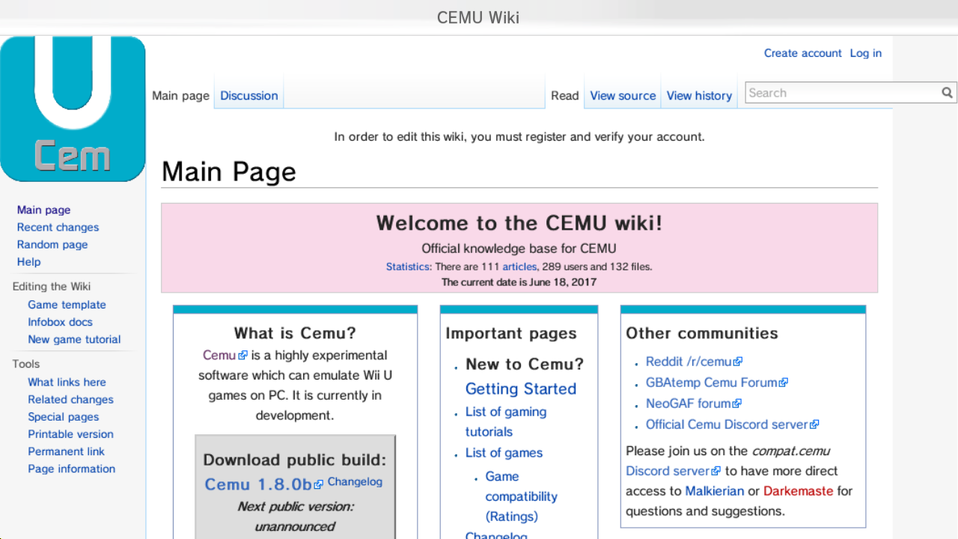
Task: Open Recent changes in sidebar
Action: (58, 228)
